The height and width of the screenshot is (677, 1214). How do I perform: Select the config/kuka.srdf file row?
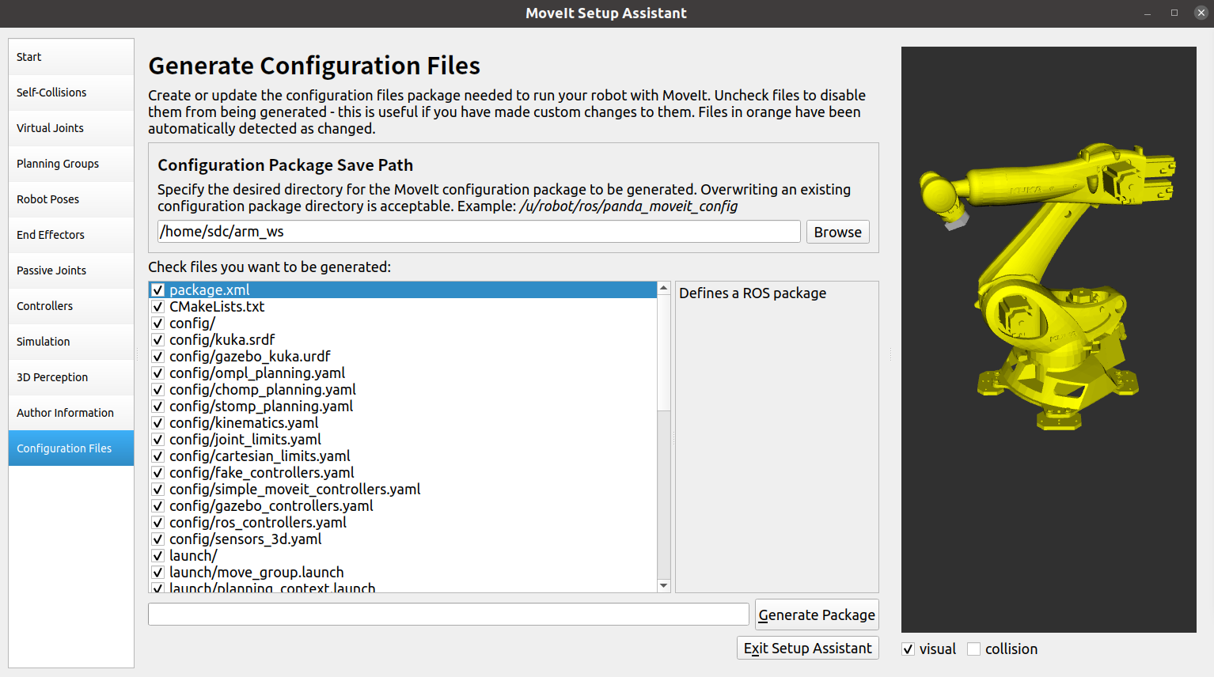point(403,340)
